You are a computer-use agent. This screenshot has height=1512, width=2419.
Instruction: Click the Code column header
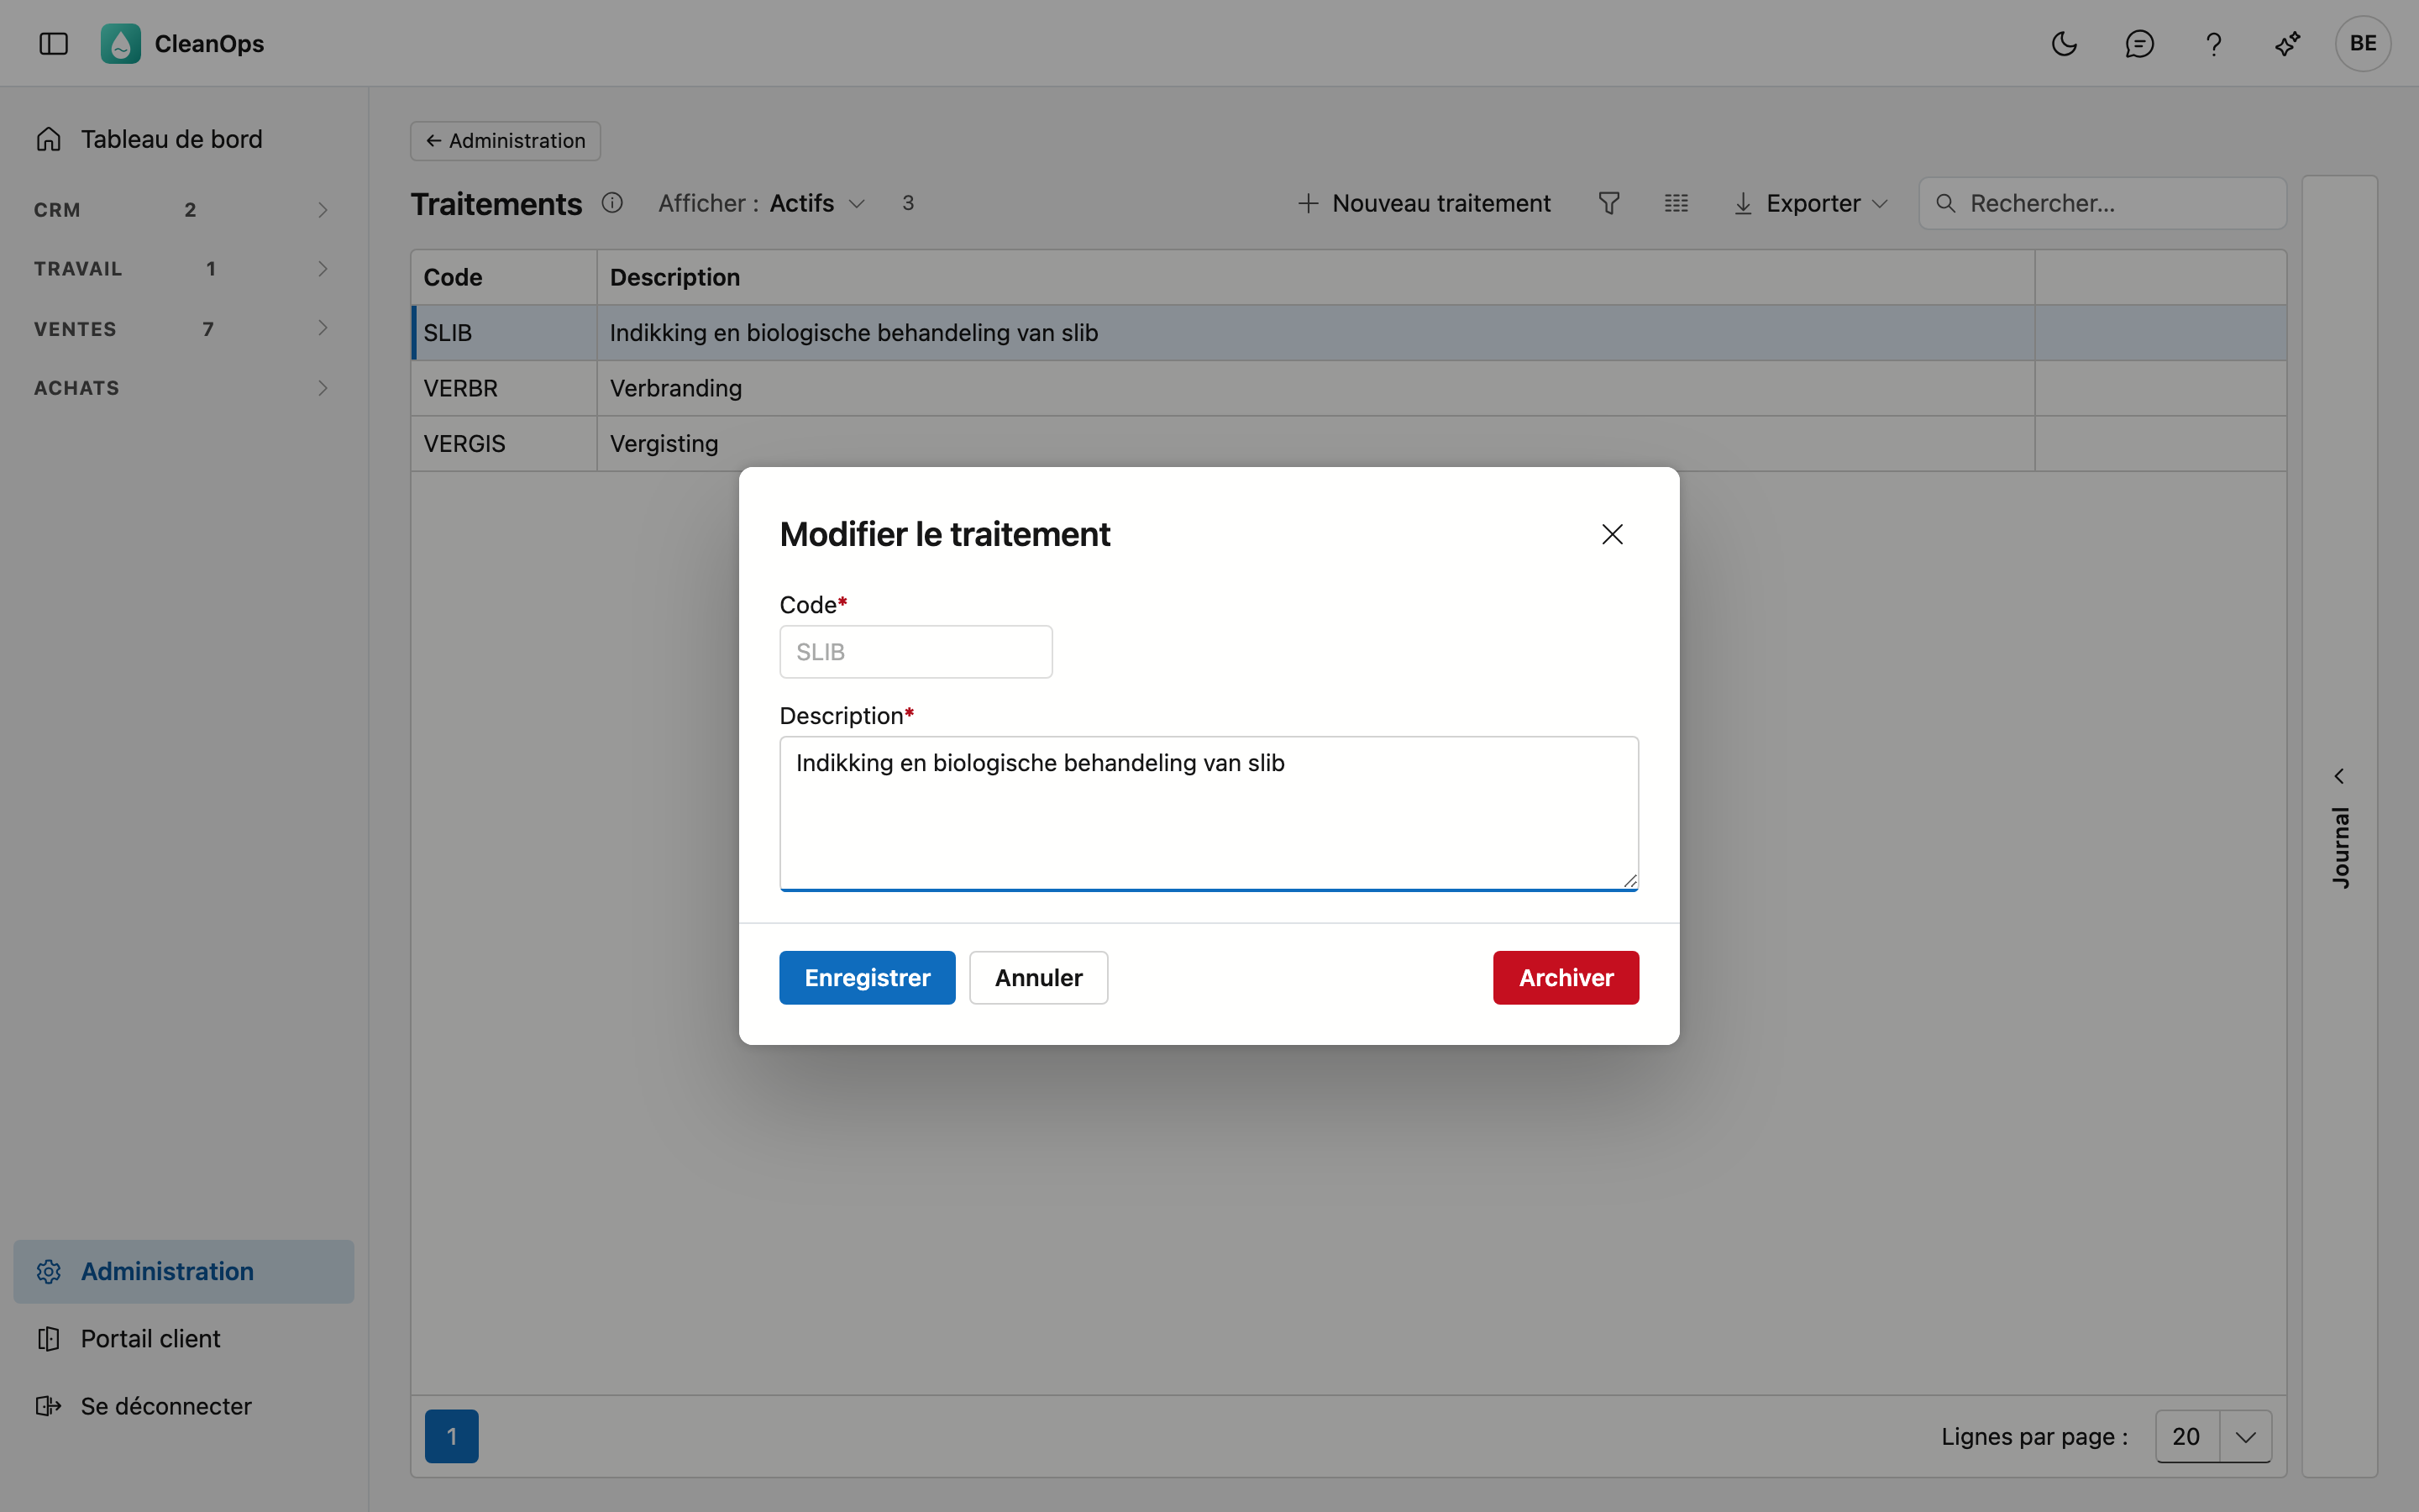point(504,277)
